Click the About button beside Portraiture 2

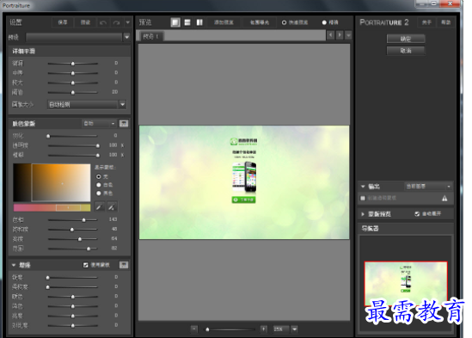[x=426, y=22]
